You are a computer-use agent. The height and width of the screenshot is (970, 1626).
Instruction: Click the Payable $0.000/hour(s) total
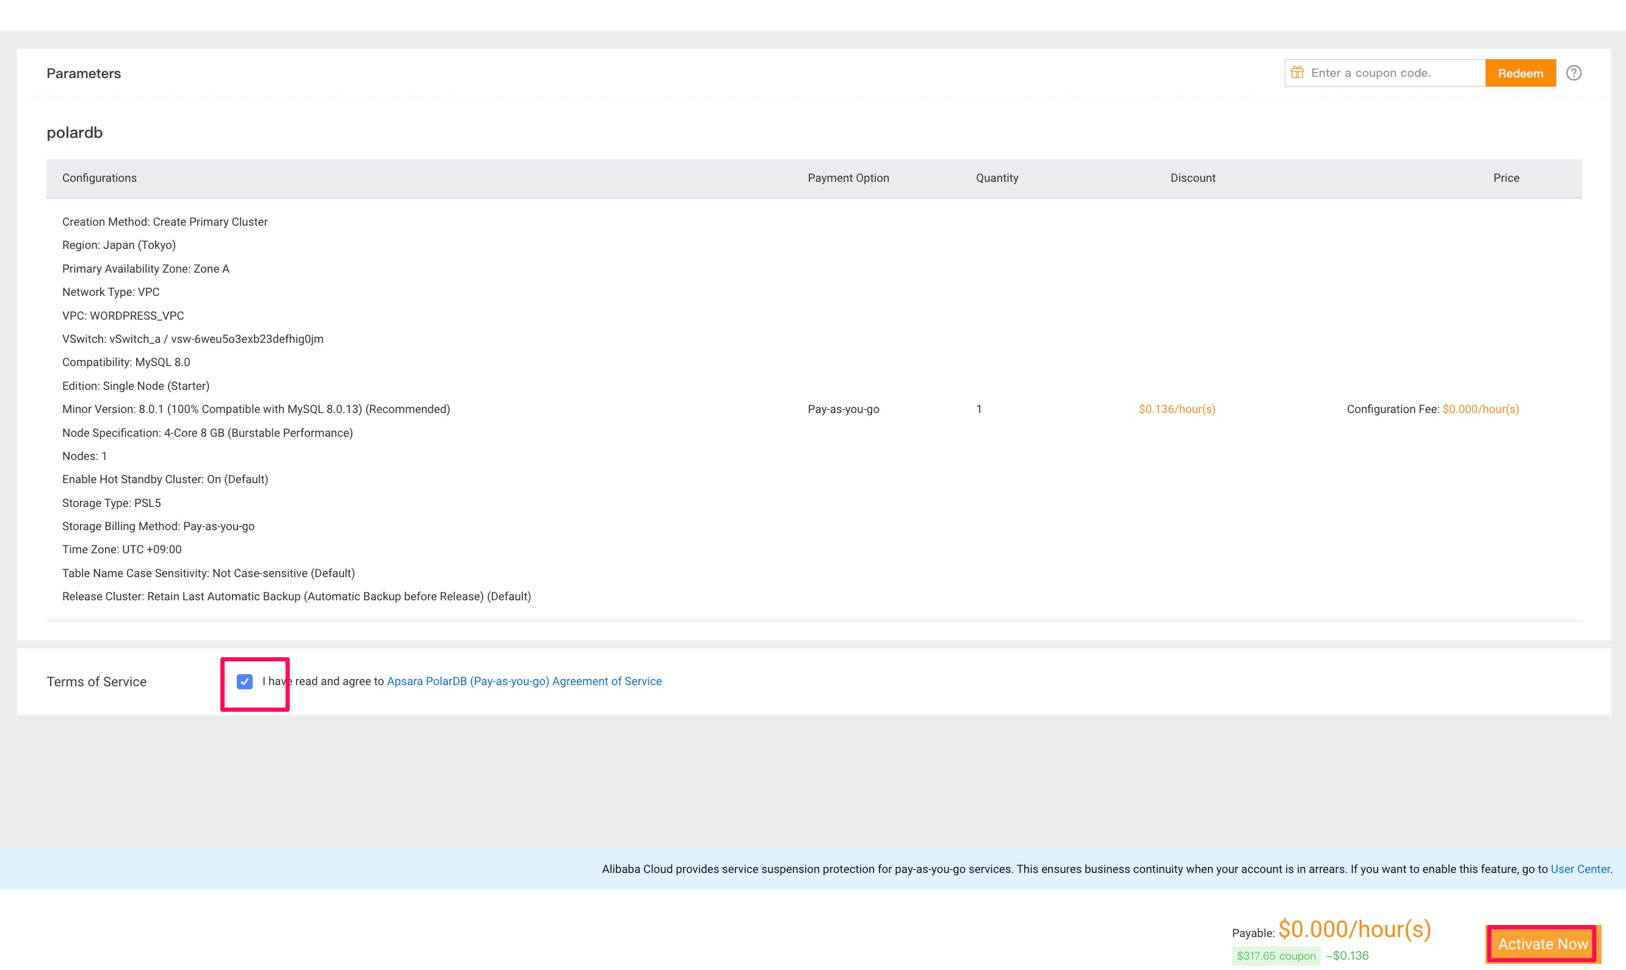tap(1354, 929)
